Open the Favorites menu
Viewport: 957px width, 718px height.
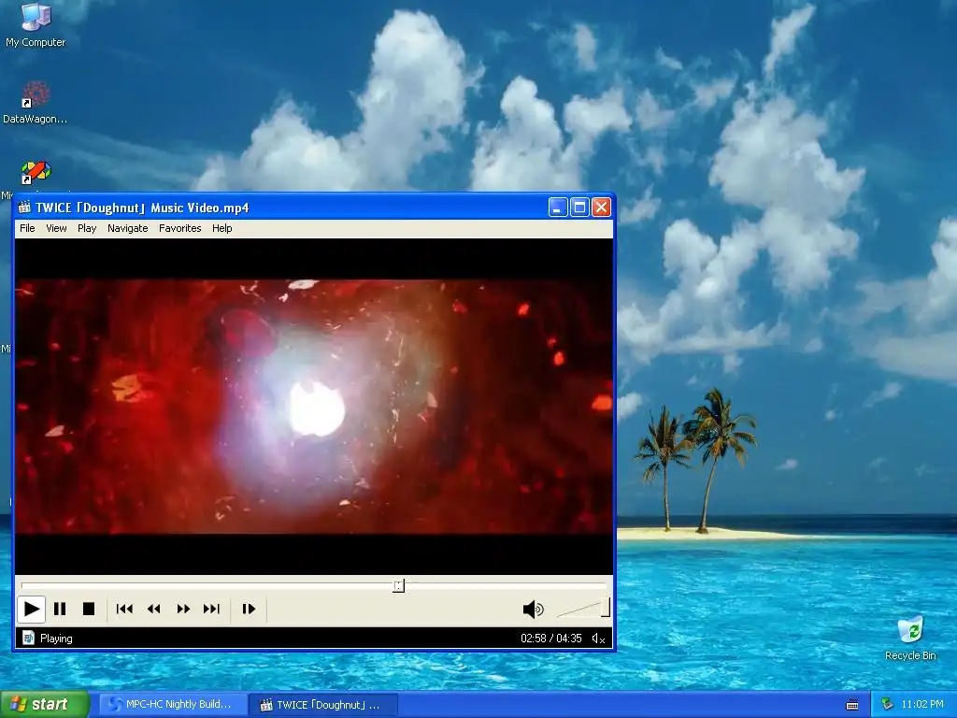pyautogui.click(x=180, y=228)
